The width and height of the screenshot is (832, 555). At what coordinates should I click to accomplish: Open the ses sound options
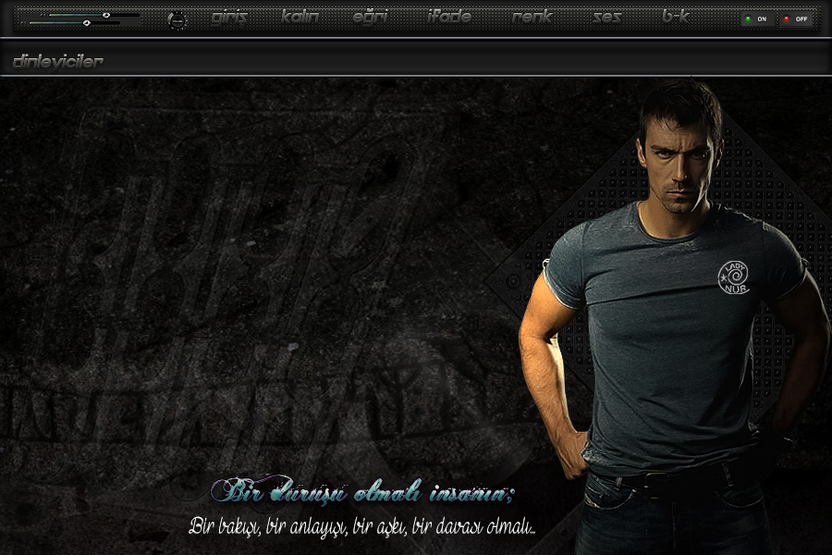pos(606,17)
